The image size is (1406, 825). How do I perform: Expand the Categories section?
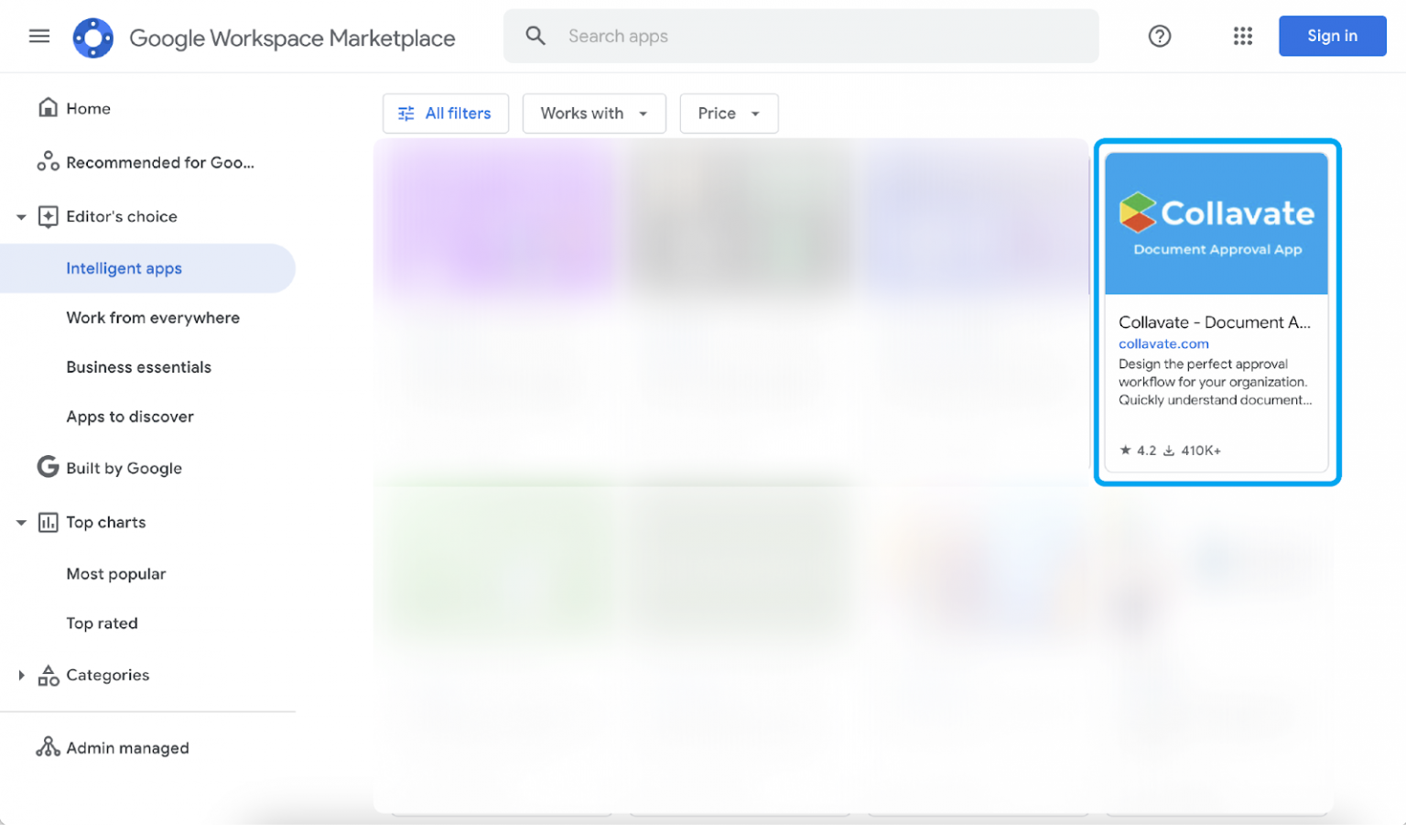pyautogui.click(x=21, y=675)
